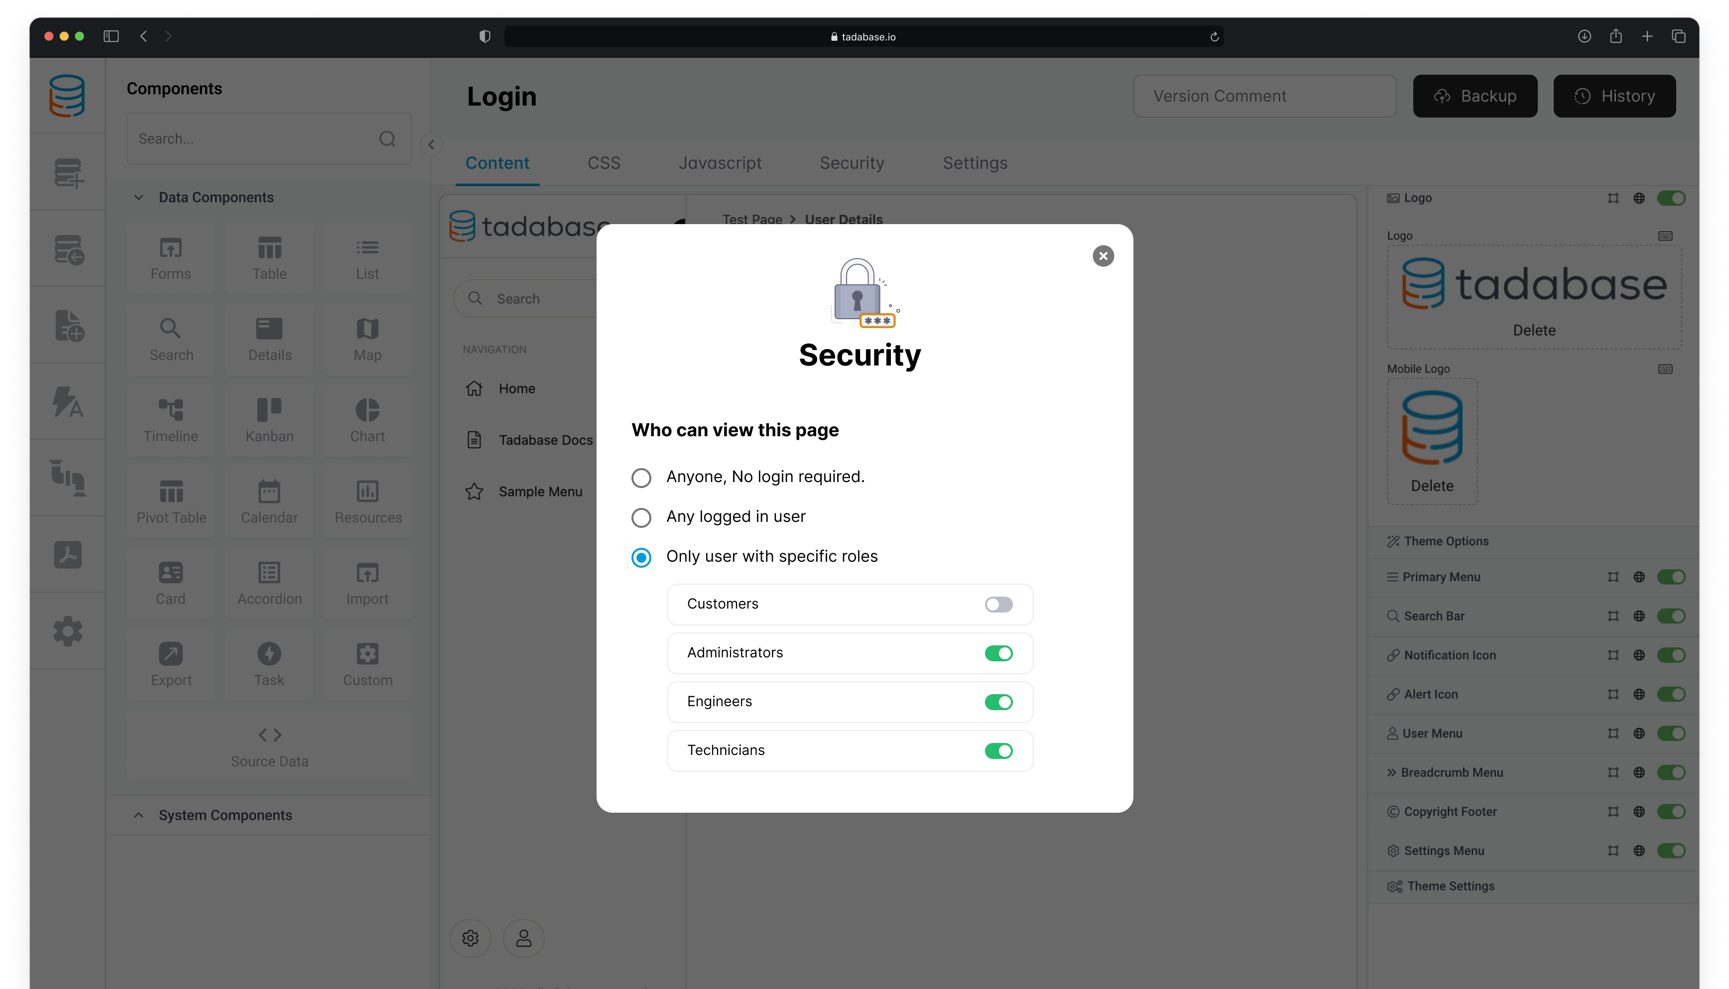This screenshot has width=1729, height=989.
Task: Open the gear settings in left rail
Action: [x=67, y=632]
